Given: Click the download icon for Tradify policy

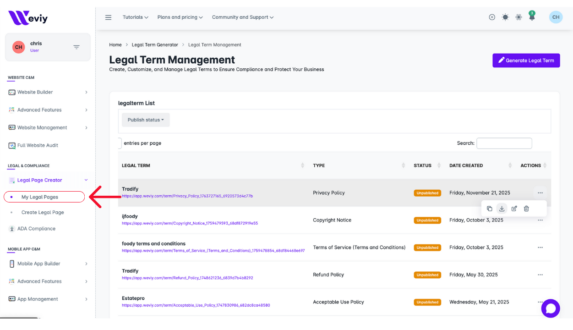Looking at the screenshot, I should click(502, 209).
